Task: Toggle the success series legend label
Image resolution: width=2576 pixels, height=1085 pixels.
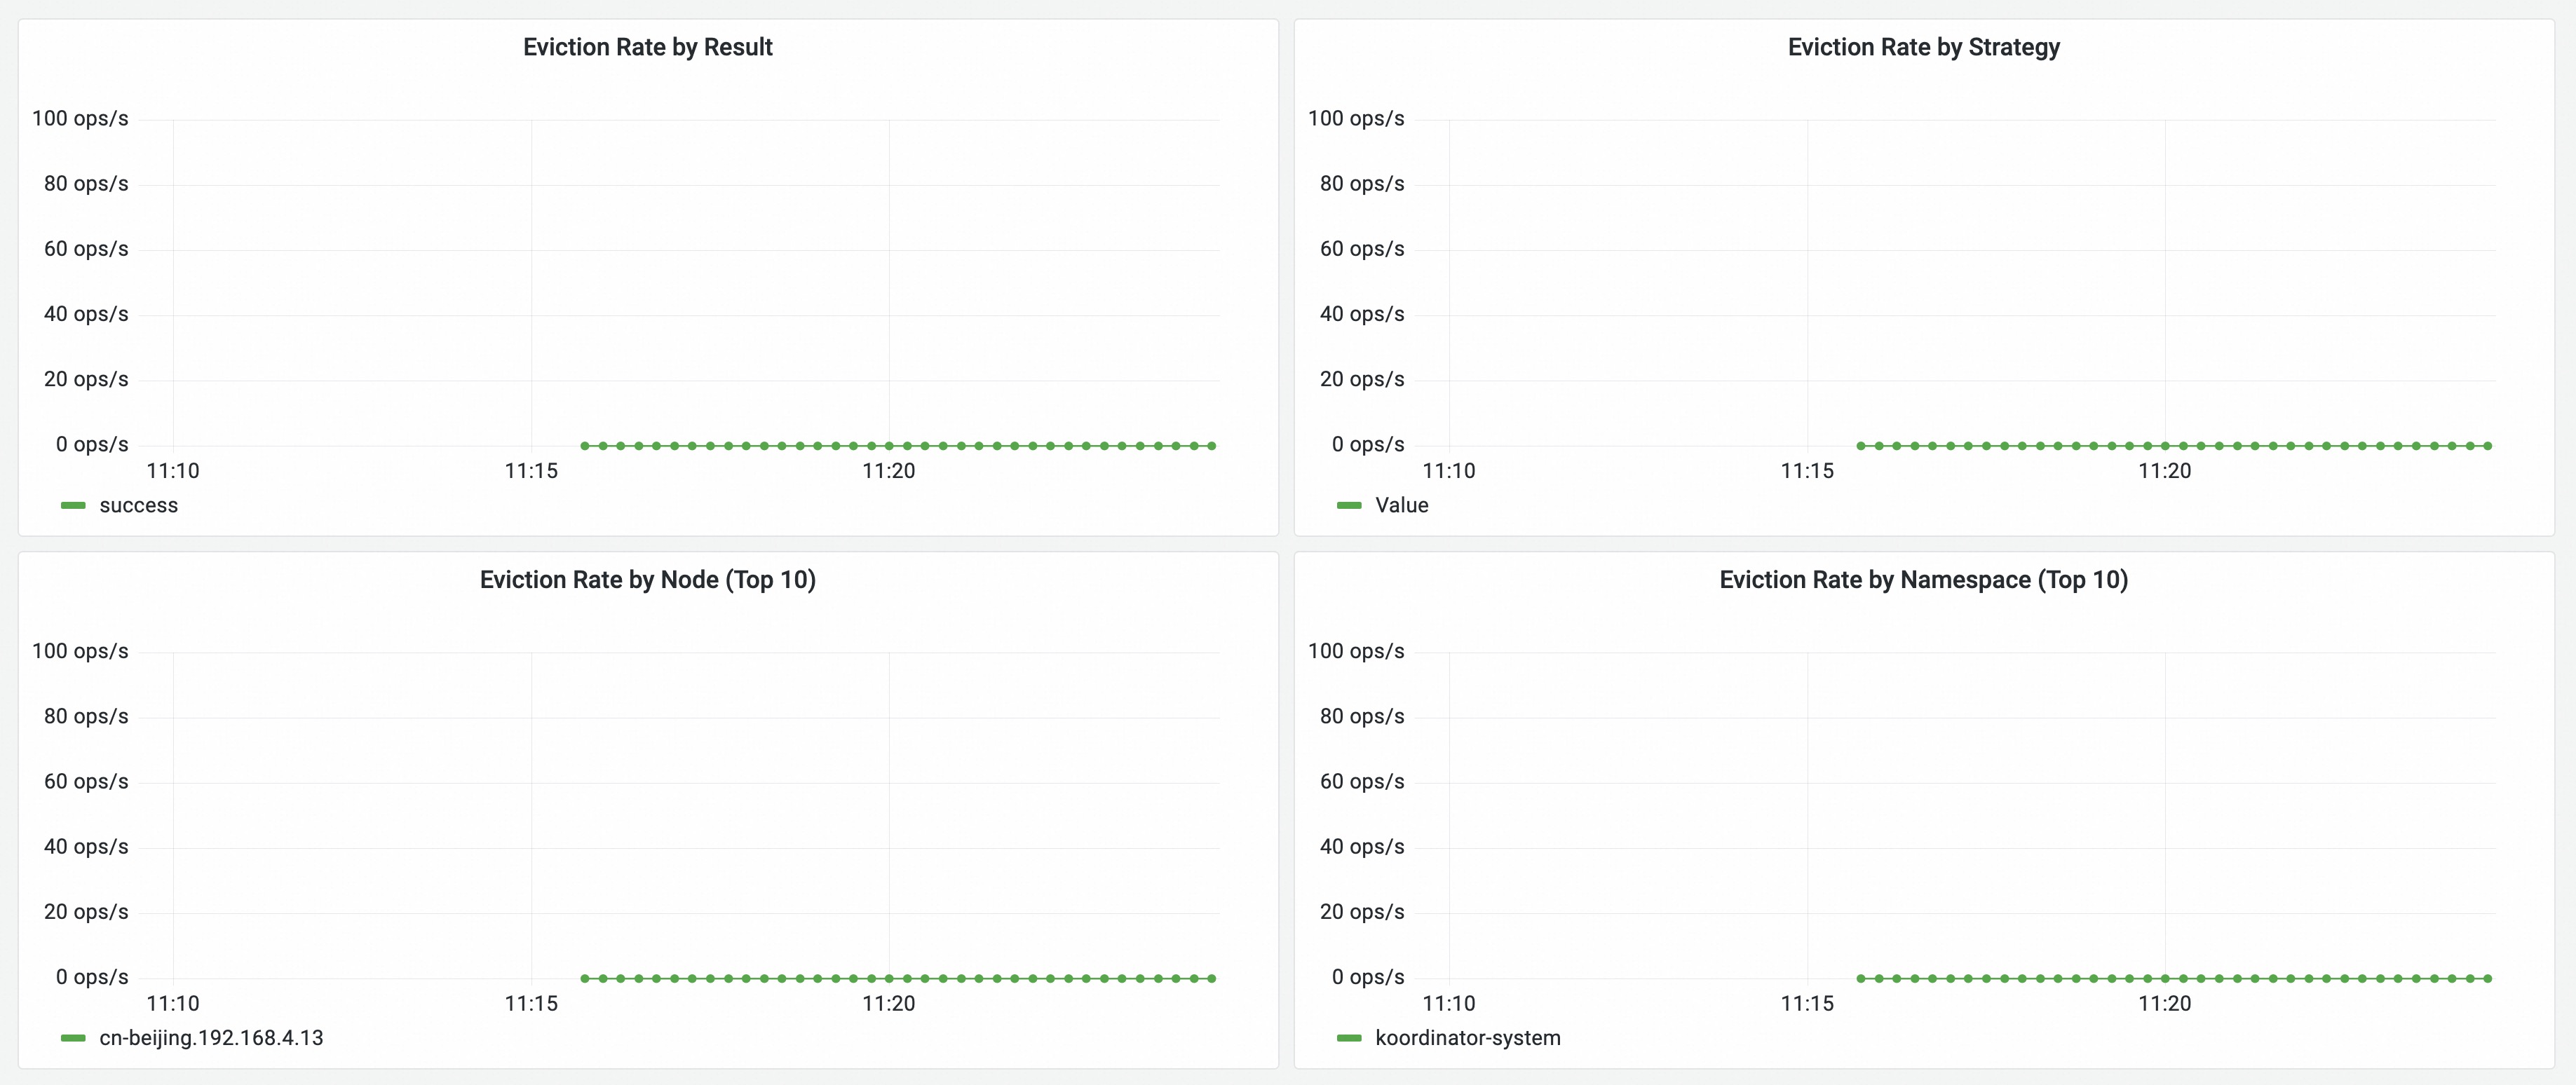Action: point(138,506)
